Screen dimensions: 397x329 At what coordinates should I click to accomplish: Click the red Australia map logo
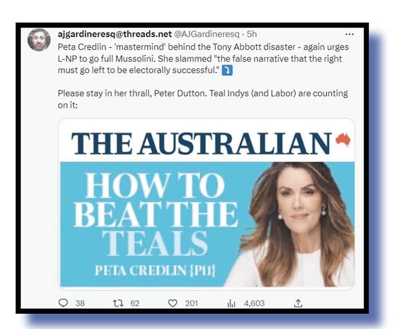click(x=343, y=140)
